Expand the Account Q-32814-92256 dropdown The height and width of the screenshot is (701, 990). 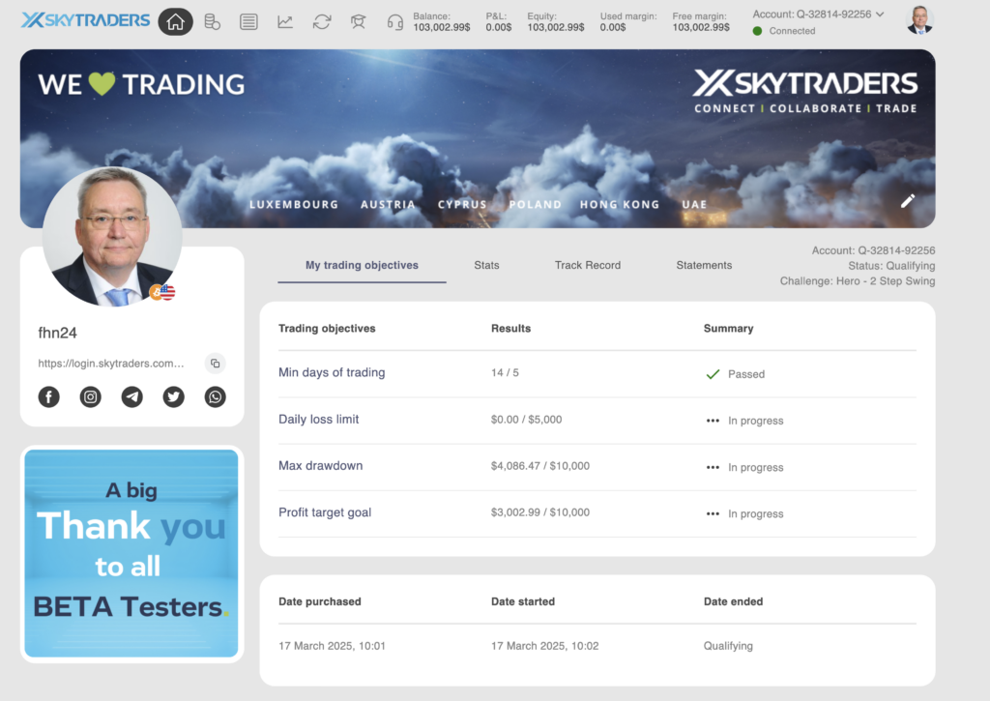818,14
